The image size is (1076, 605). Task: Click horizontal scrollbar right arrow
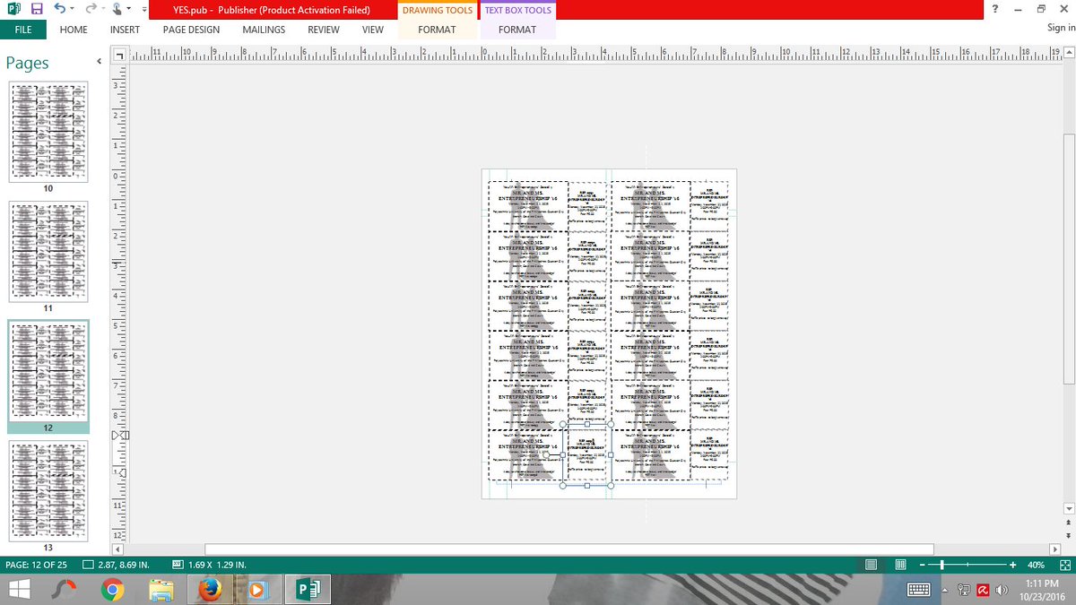pyautogui.click(x=1054, y=549)
